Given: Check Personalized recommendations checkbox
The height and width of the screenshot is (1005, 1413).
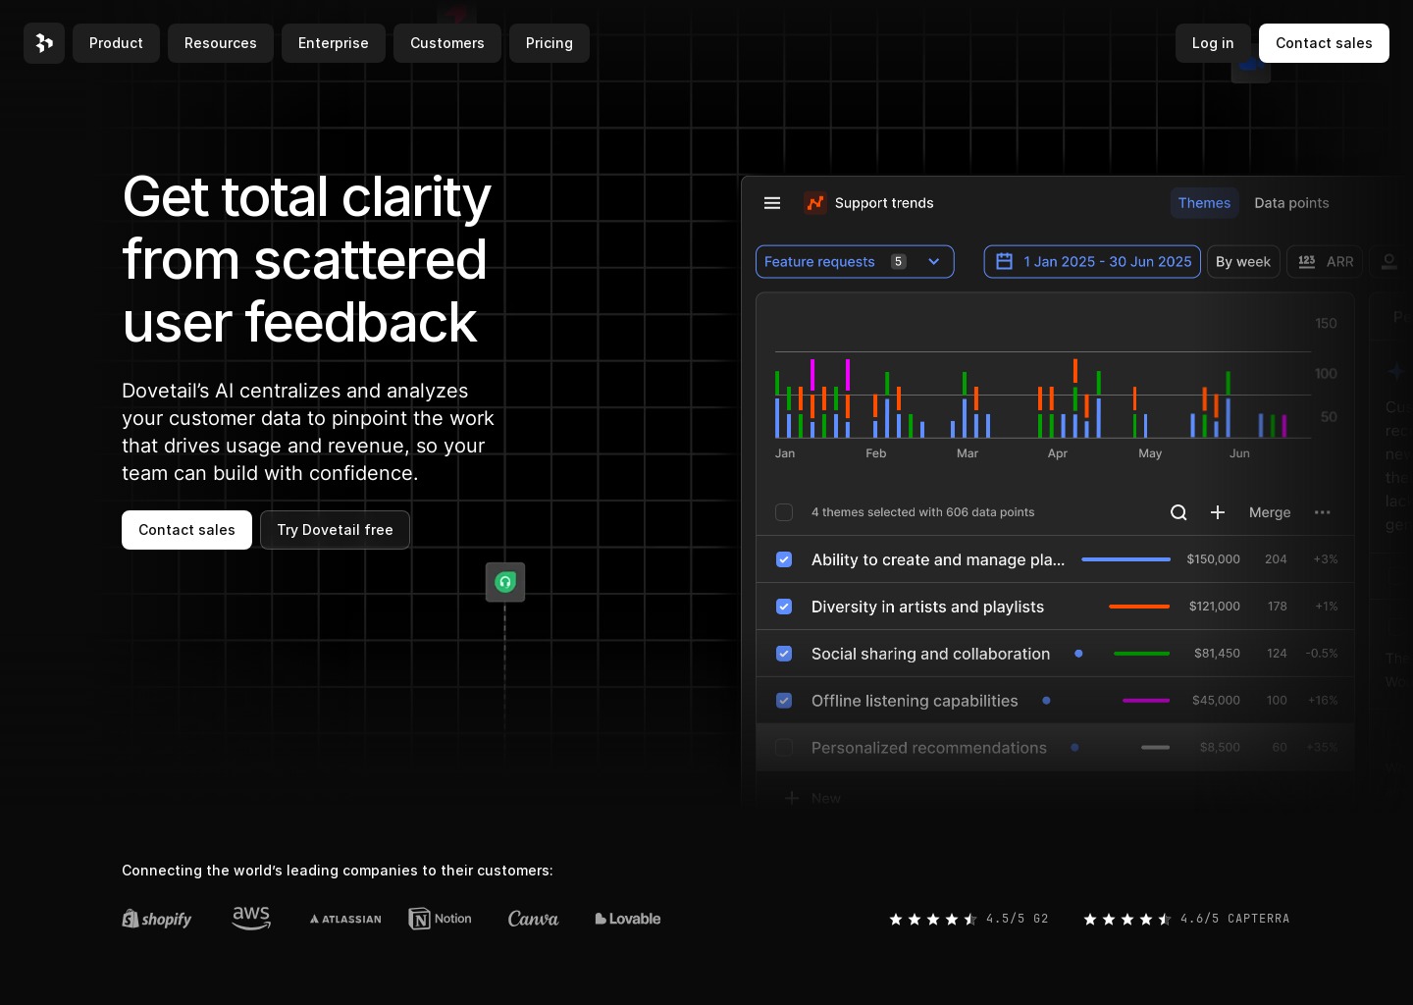Looking at the screenshot, I should pyautogui.click(x=784, y=748).
